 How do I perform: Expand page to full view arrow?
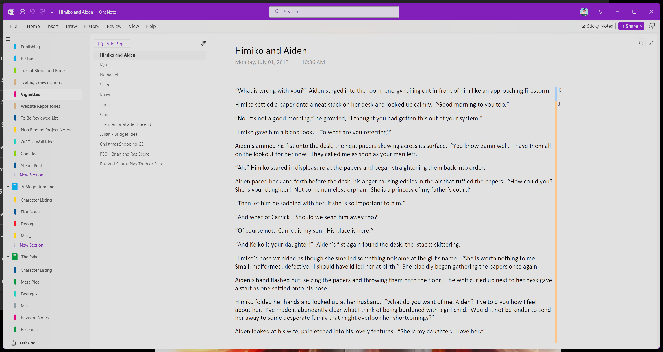coord(651,43)
